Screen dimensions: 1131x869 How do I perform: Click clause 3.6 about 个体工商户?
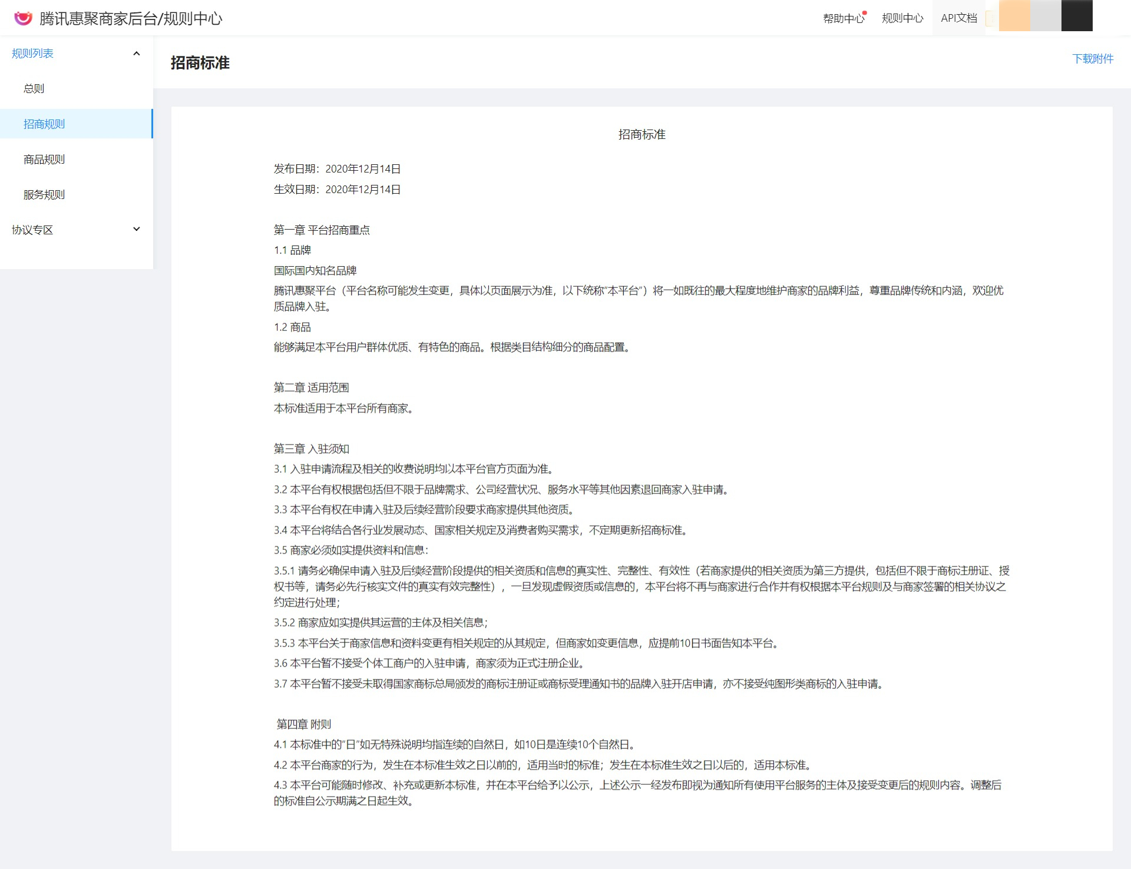tap(431, 664)
